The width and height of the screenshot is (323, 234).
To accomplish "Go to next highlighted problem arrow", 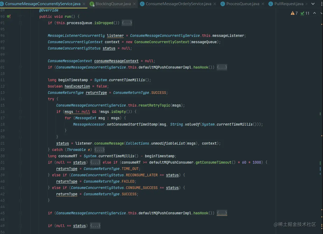I will click(x=321, y=13).
